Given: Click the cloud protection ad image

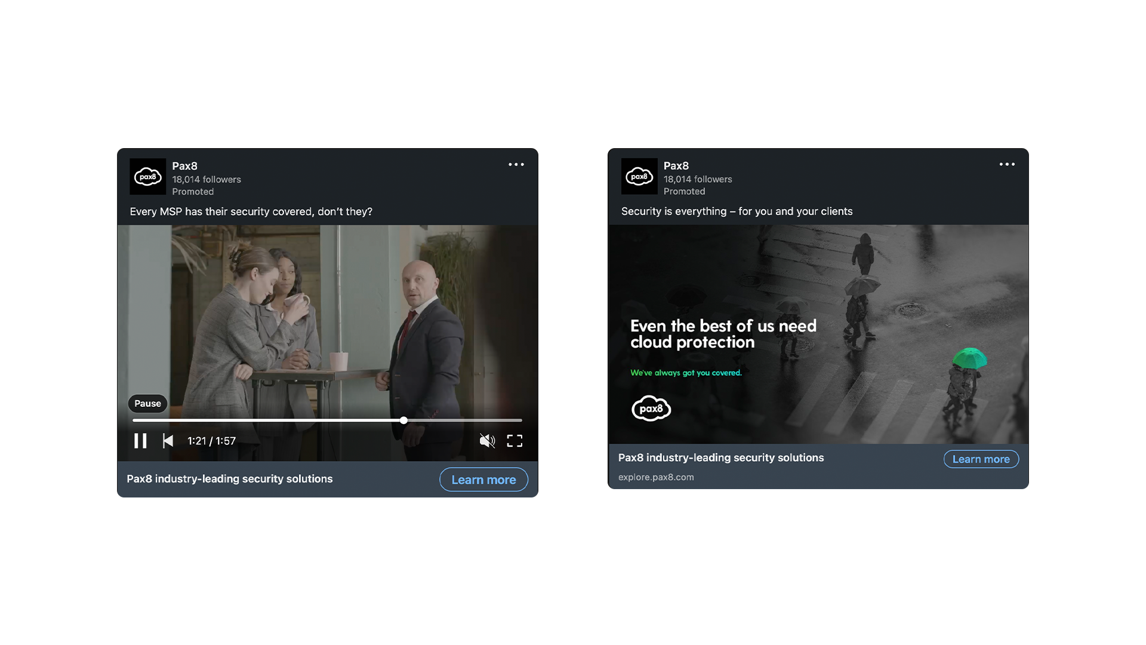Looking at the screenshot, I should point(818,334).
